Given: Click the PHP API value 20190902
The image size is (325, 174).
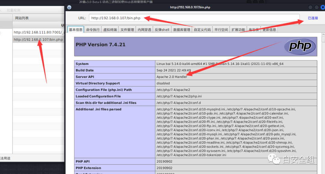Looking at the screenshot, I should [x=164, y=161].
